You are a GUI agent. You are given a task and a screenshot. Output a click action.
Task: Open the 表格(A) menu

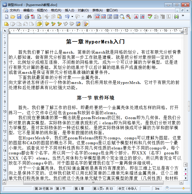point(97,10)
